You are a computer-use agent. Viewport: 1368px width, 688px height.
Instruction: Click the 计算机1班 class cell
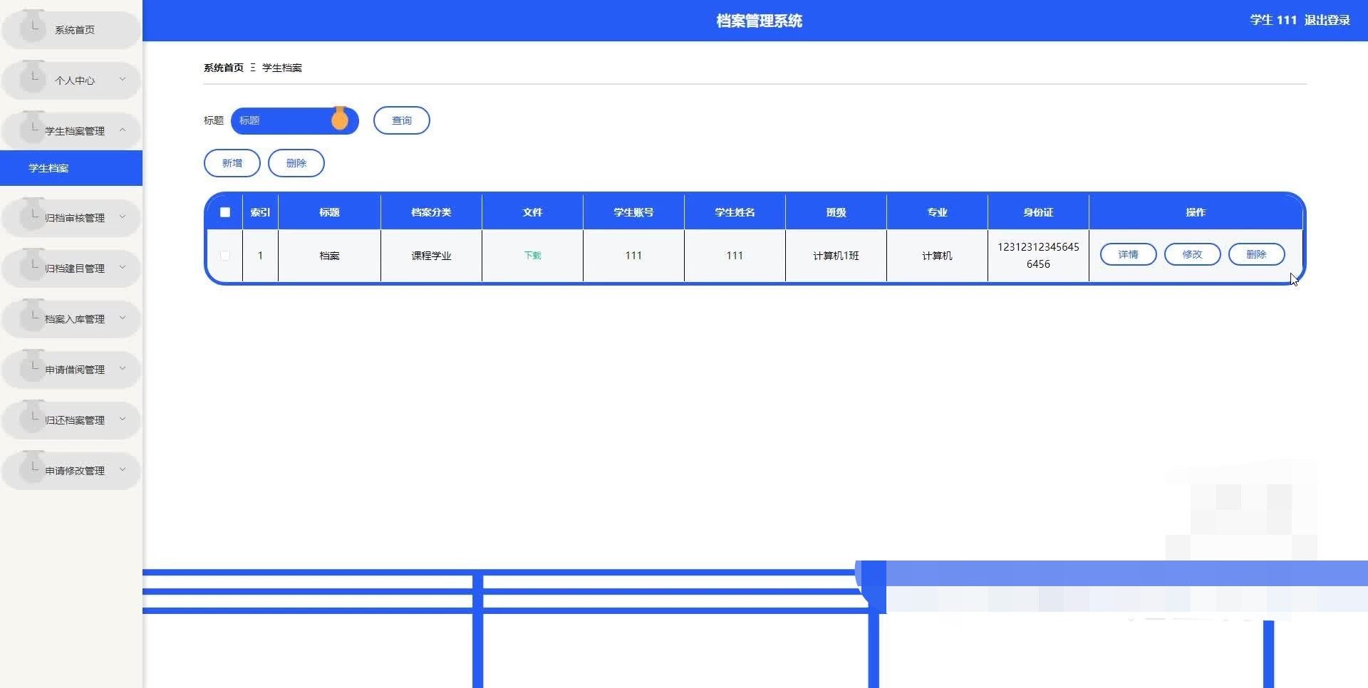click(836, 256)
